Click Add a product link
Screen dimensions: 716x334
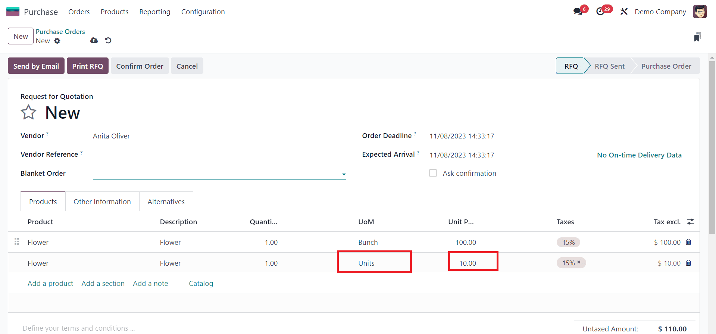(x=50, y=283)
